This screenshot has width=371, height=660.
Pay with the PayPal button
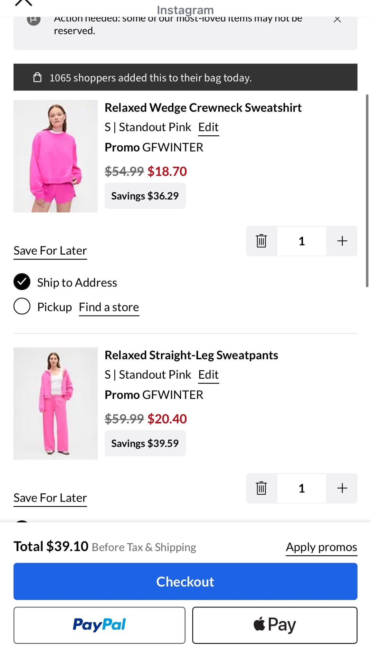pyautogui.click(x=99, y=625)
